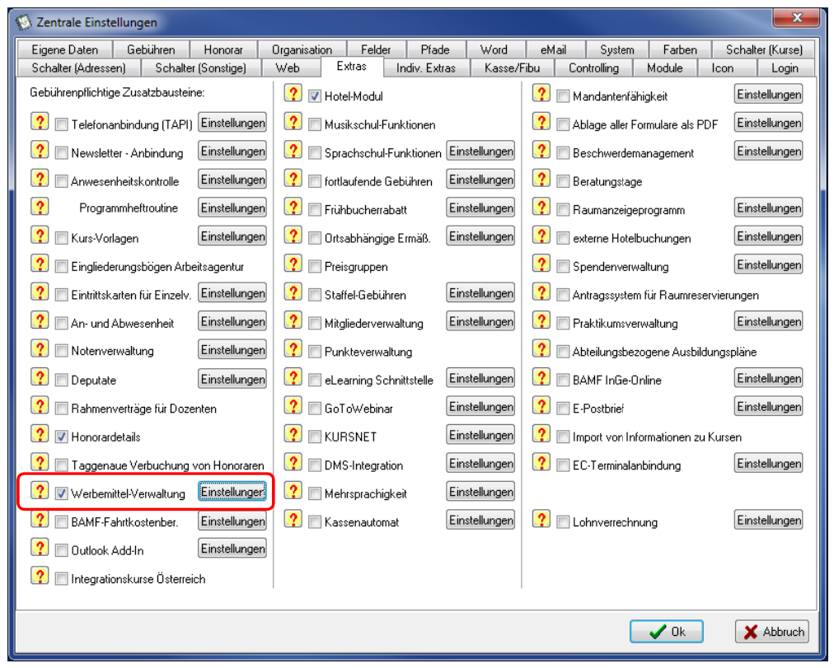Cancel with the Abbruch button
This screenshot has height=668, width=834.
(x=772, y=631)
